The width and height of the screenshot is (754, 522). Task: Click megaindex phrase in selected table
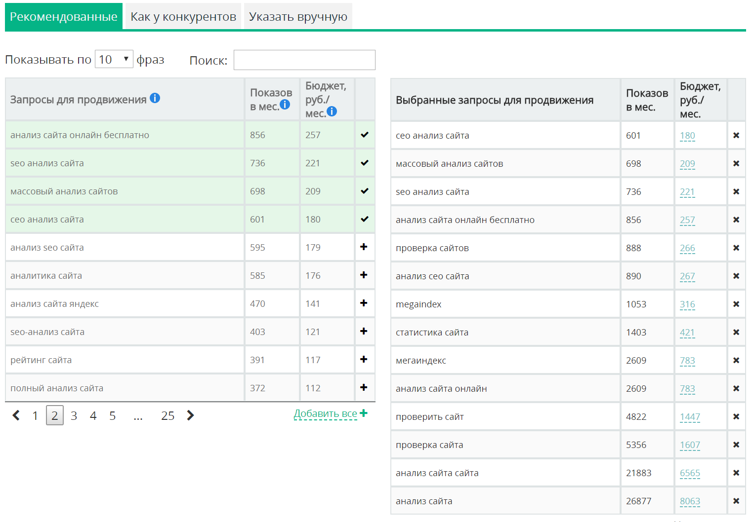click(419, 304)
